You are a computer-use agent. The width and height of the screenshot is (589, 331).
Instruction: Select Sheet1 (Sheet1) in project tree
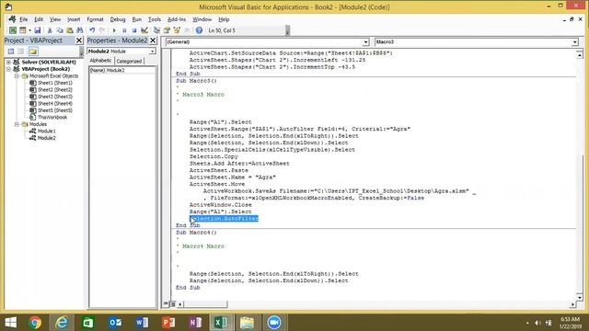tap(55, 83)
